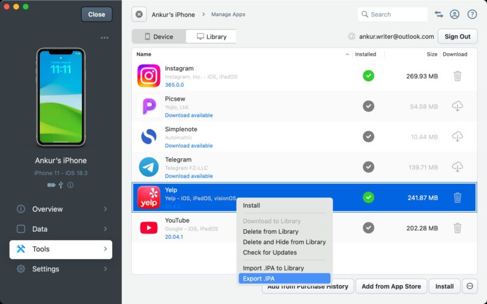Click Telegram's gray installed checkmark
This screenshot has width=487, height=304.
tap(368, 167)
